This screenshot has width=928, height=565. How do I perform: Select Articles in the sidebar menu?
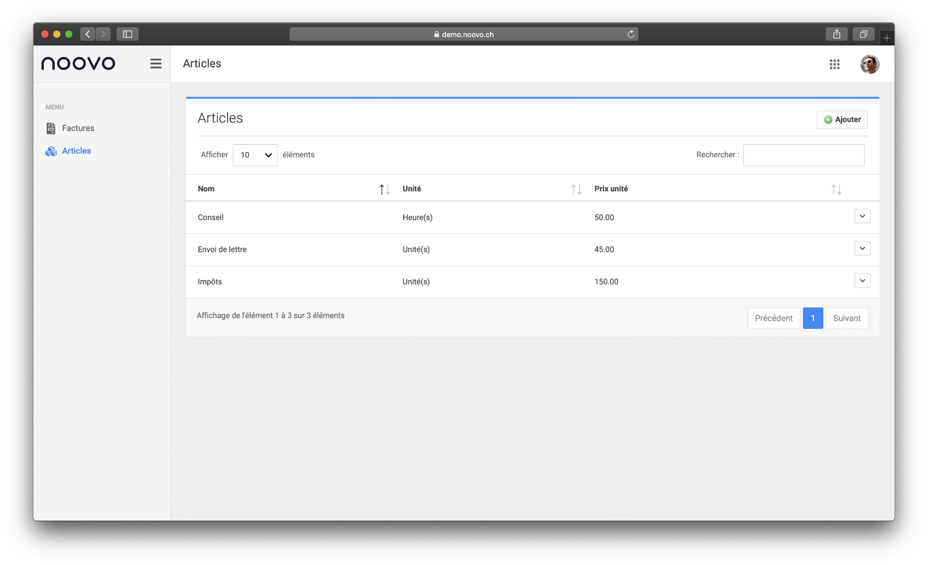[x=76, y=151]
